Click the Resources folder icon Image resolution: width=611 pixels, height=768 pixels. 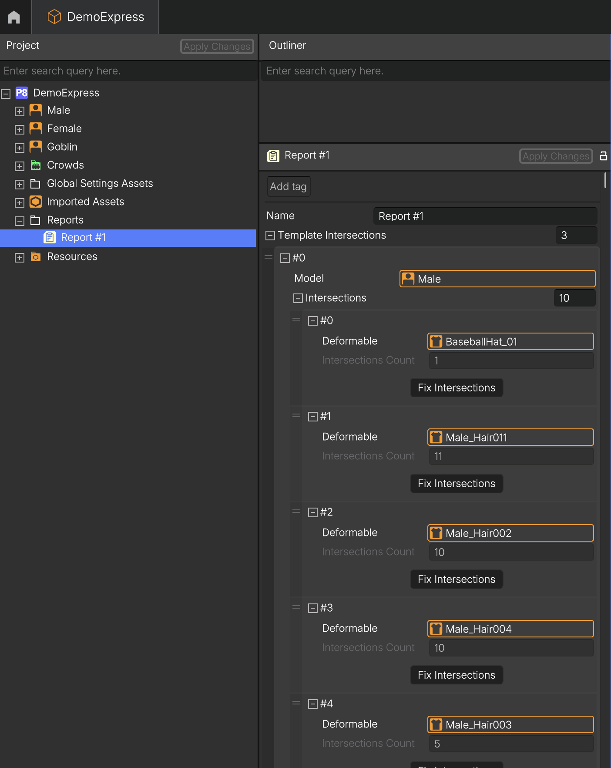pos(36,256)
